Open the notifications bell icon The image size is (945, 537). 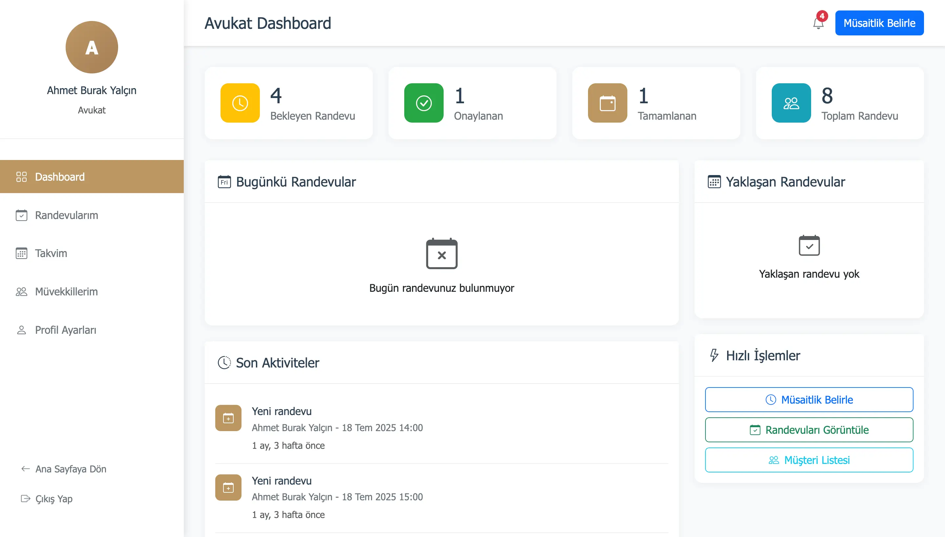tap(818, 23)
